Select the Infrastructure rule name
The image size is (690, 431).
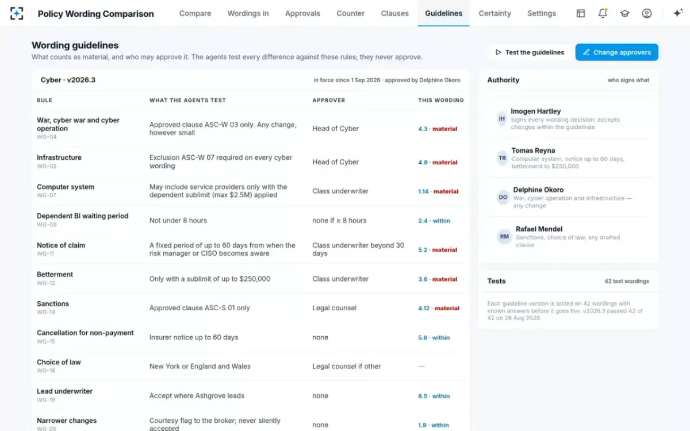click(x=59, y=157)
